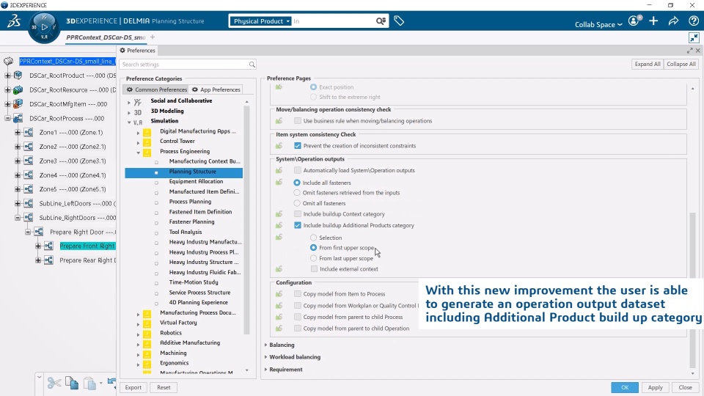Select Omit fasteners retrieved from the inputs

coord(297,193)
